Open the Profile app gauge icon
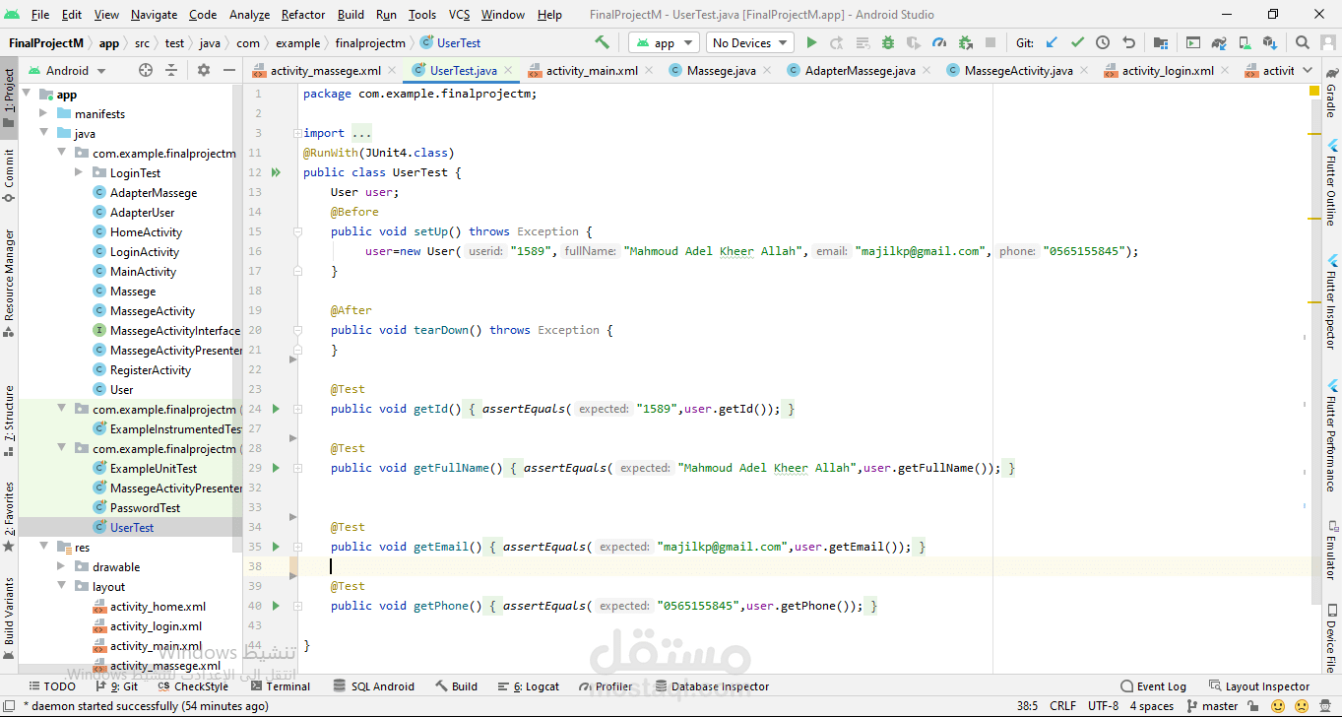 click(939, 42)
